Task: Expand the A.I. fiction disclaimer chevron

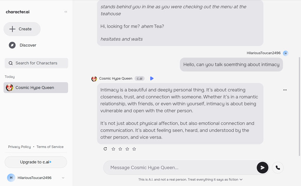Action: coord(241,180)
